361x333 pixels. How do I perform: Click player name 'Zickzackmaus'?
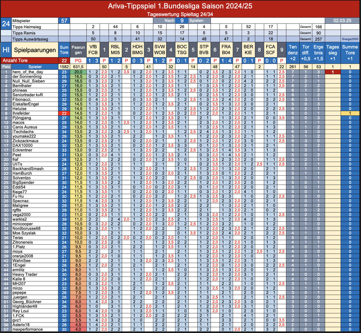(25, 141)
